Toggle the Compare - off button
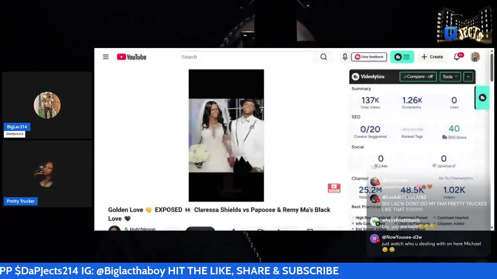497x279 pixels. pyautogui.click(x=418, y=77)
